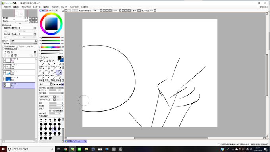Create a new normal layer
This screenshot has width=270, height=152.
[5, 52]
